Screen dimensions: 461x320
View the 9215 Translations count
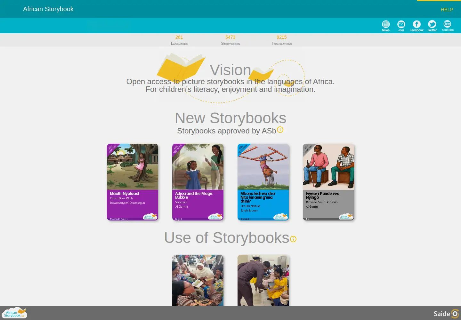282,40
